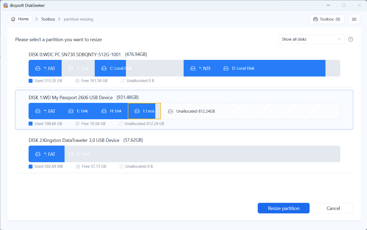Open the hamburger menu button

[354, 19]
